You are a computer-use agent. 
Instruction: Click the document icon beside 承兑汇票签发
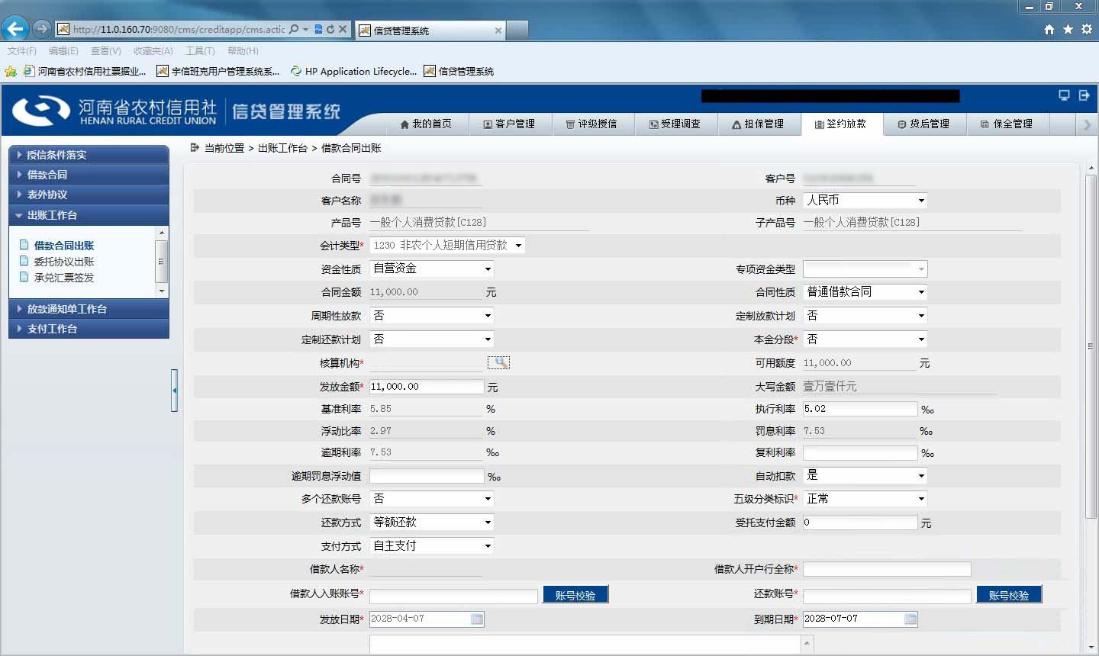click(24, 277)
